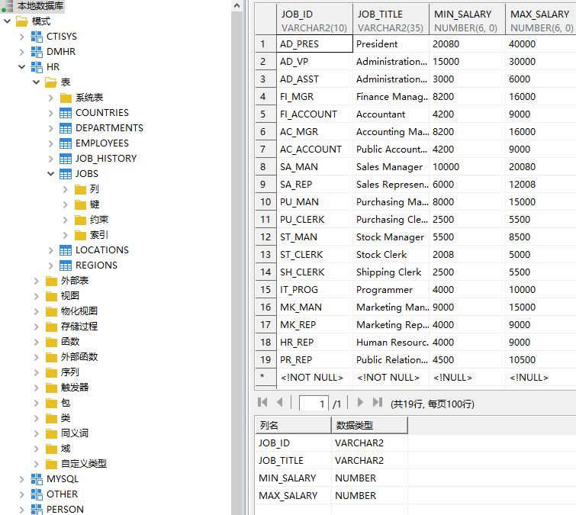This screenshot has width=576, height=515.
Task: Click the Programmer job title cell
Action: (391, 290)
